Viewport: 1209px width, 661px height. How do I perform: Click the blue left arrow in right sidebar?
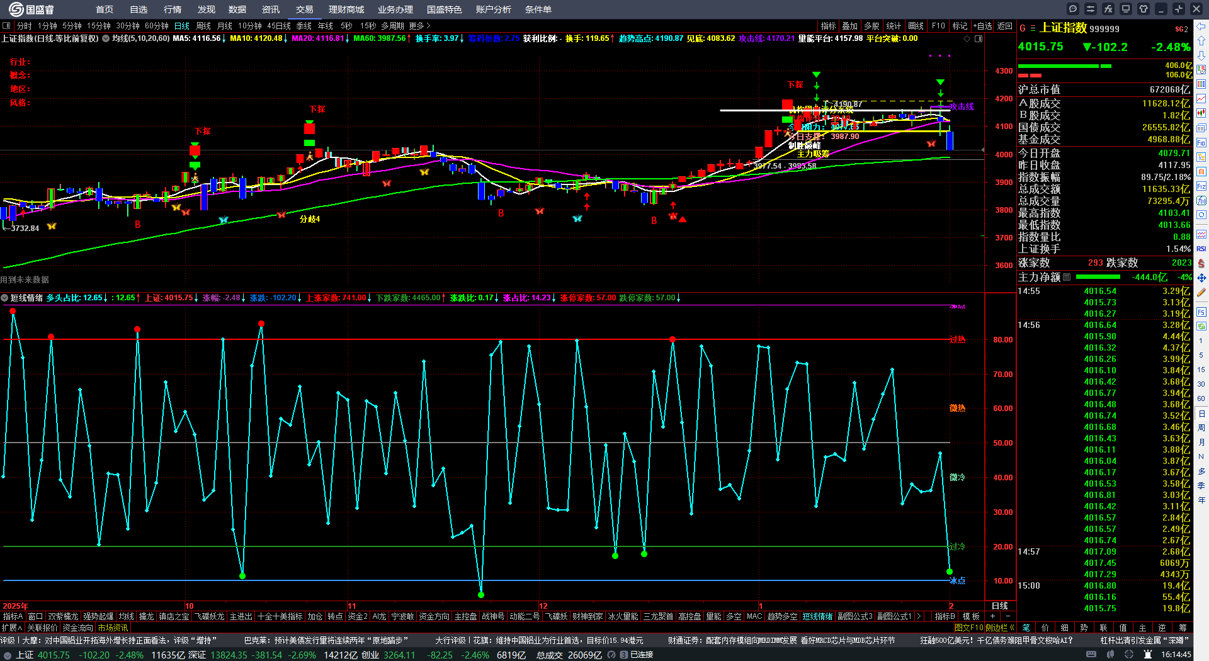[x=1201, y=26]
